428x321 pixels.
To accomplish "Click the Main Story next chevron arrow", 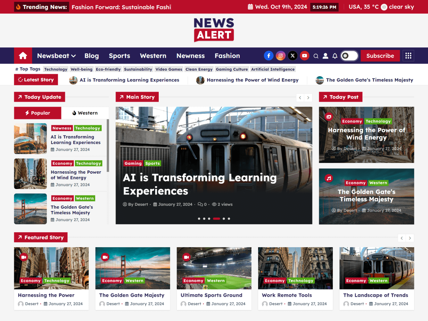I will coord(308,97).
